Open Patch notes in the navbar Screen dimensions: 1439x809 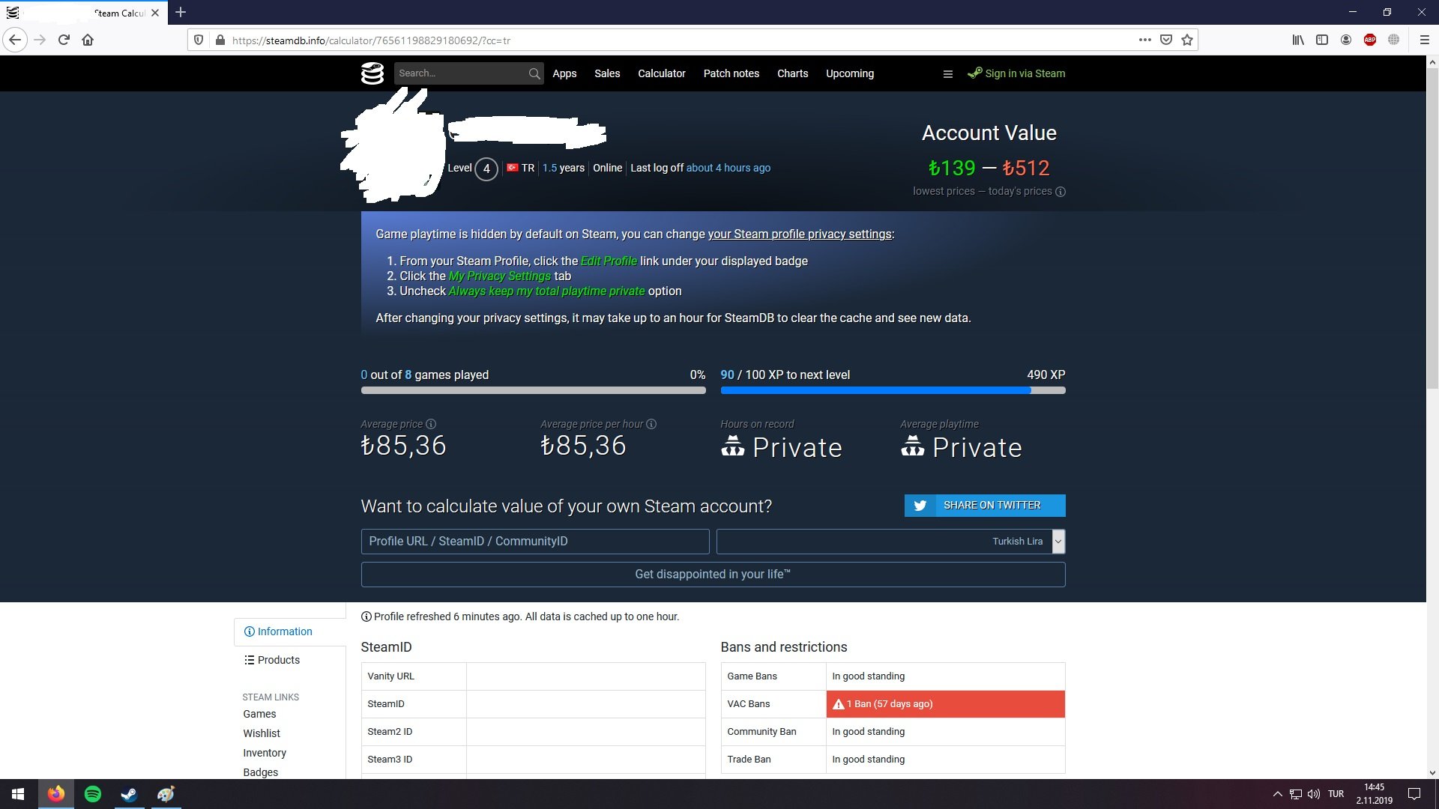(x=731, y=73)
